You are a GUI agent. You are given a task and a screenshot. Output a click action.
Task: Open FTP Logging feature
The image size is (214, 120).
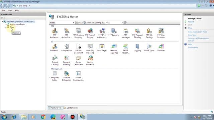pyautogui.click(x=114, y=32)
